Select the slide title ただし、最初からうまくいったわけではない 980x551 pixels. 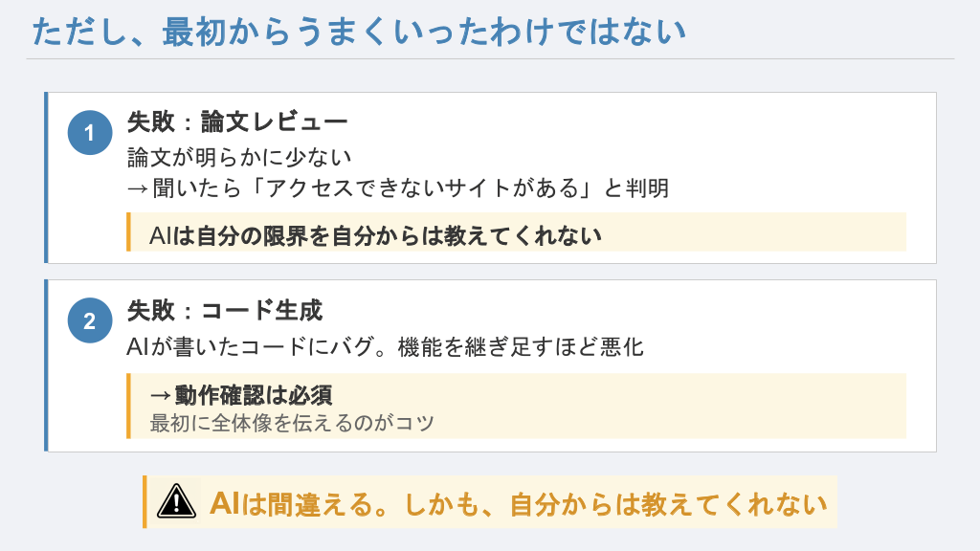point(359,32)
